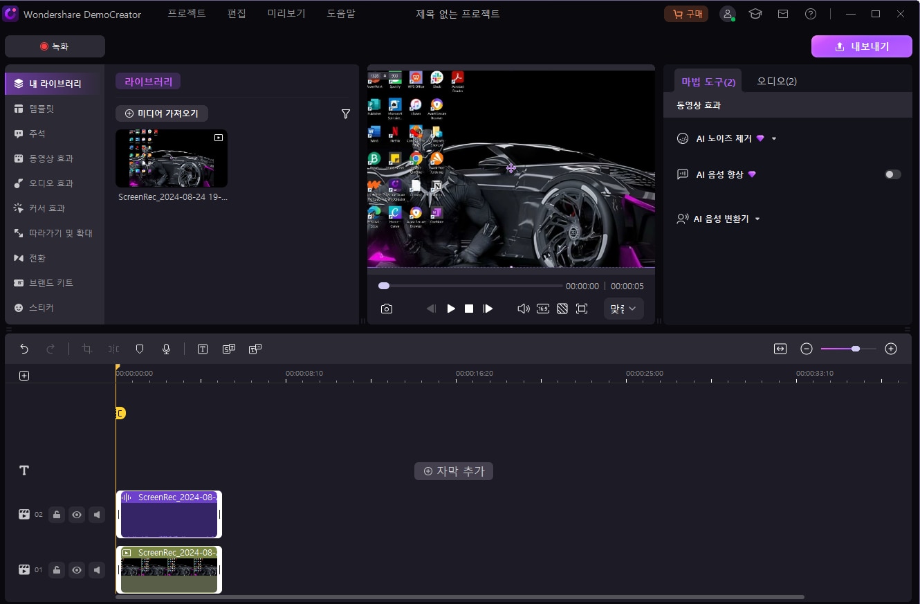Lock track 02
Viewport: 920px width, 604px height.
click(57, 514)
